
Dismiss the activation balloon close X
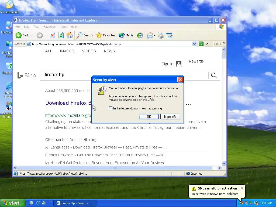(242, 188)
